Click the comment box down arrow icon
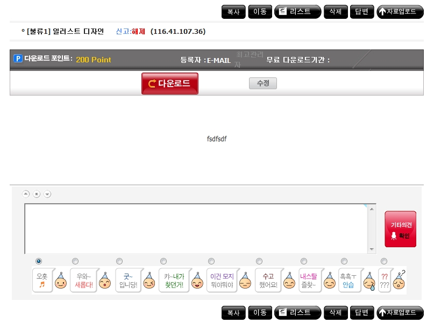The image size is (434, 330). click(47, 194)
